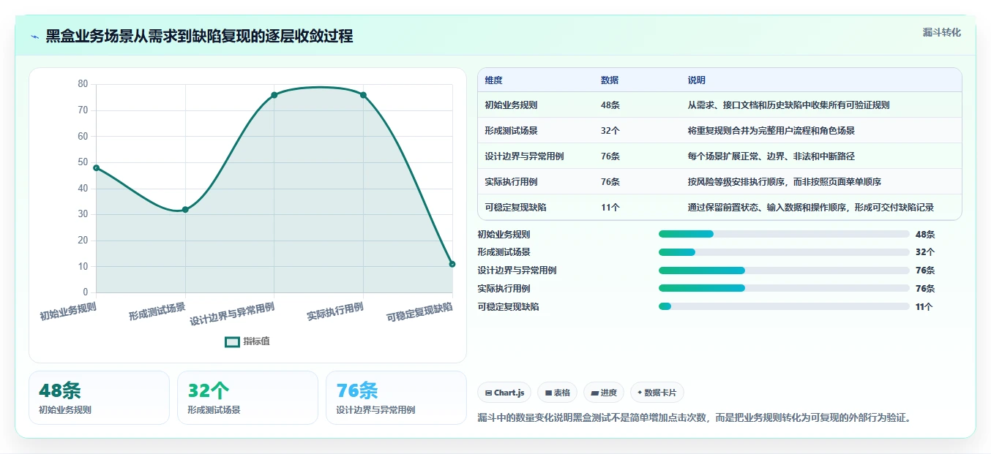
Task: Click the 说明 column header
Action: click(x=697, y=80)
